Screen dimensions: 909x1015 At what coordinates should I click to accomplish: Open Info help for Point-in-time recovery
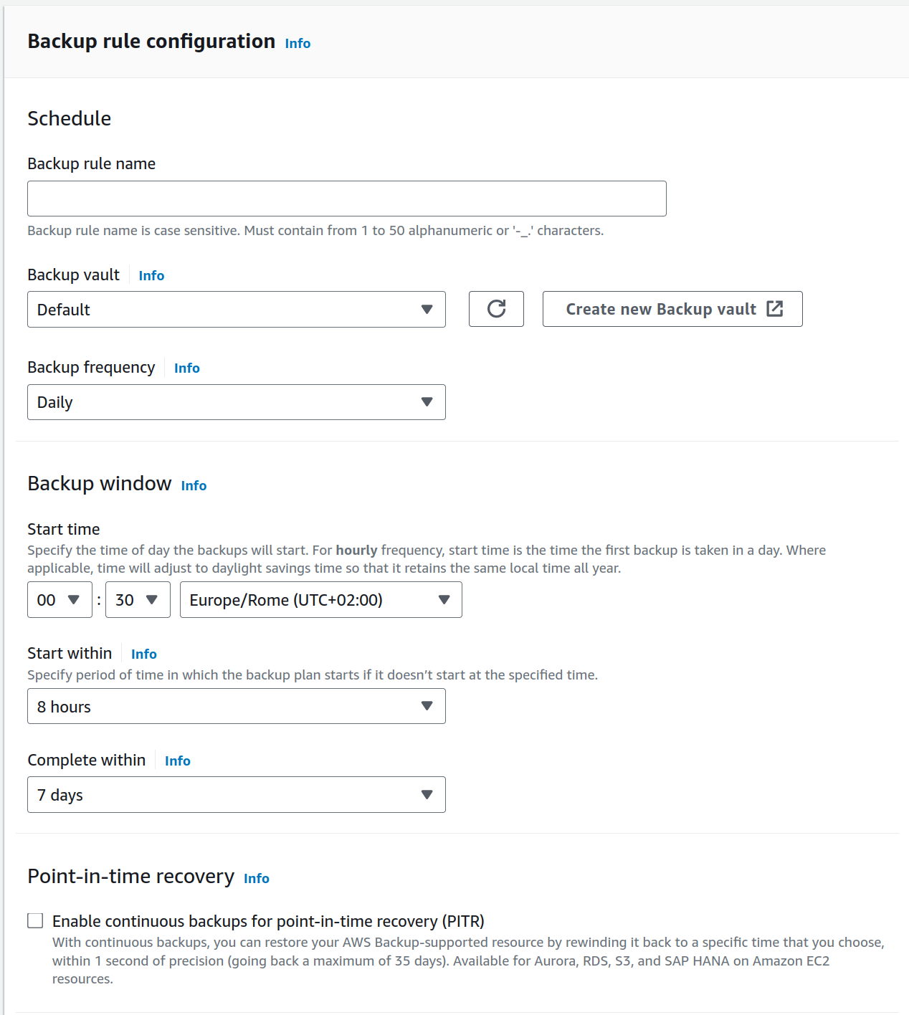256,878
